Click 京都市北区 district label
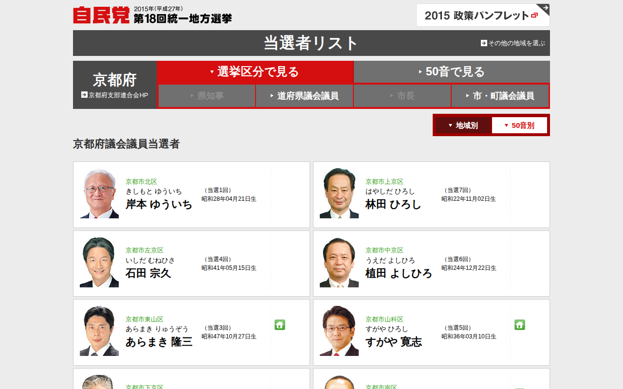The width and height of the screenshot is (623, 389). pos(141,181)
